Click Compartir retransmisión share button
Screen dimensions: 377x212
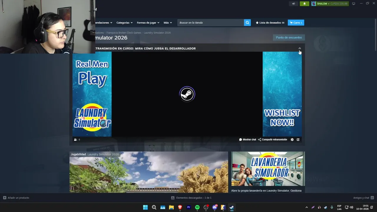(272, 140)
